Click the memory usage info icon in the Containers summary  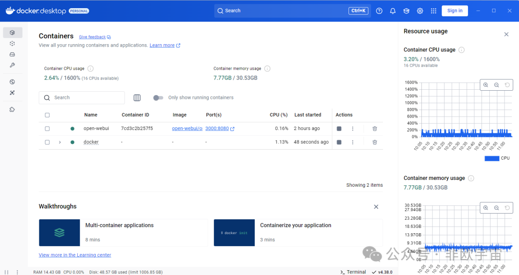pyautogui.click(x=268, y=69)
